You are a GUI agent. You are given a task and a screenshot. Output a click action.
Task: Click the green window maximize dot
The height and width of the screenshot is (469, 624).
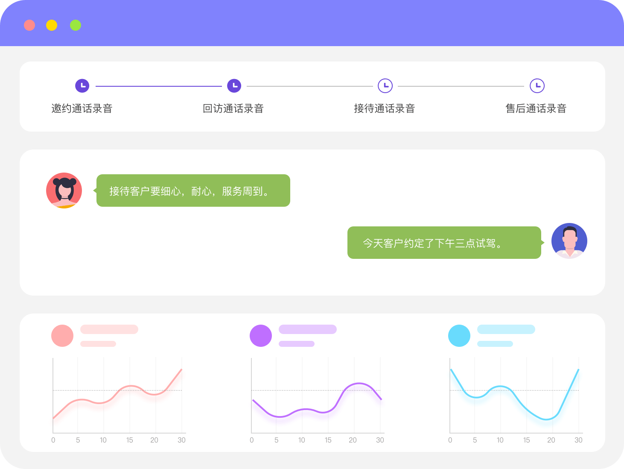click(x=76, y=25)
